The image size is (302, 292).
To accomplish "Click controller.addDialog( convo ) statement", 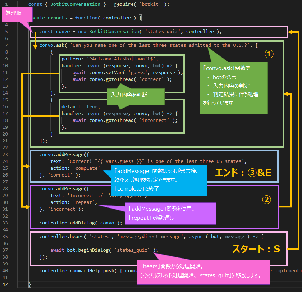I will [x=81, y=223].
